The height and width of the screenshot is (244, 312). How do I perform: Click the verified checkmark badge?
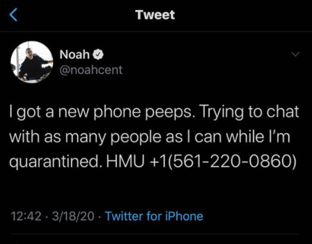(x=97, y=54)
